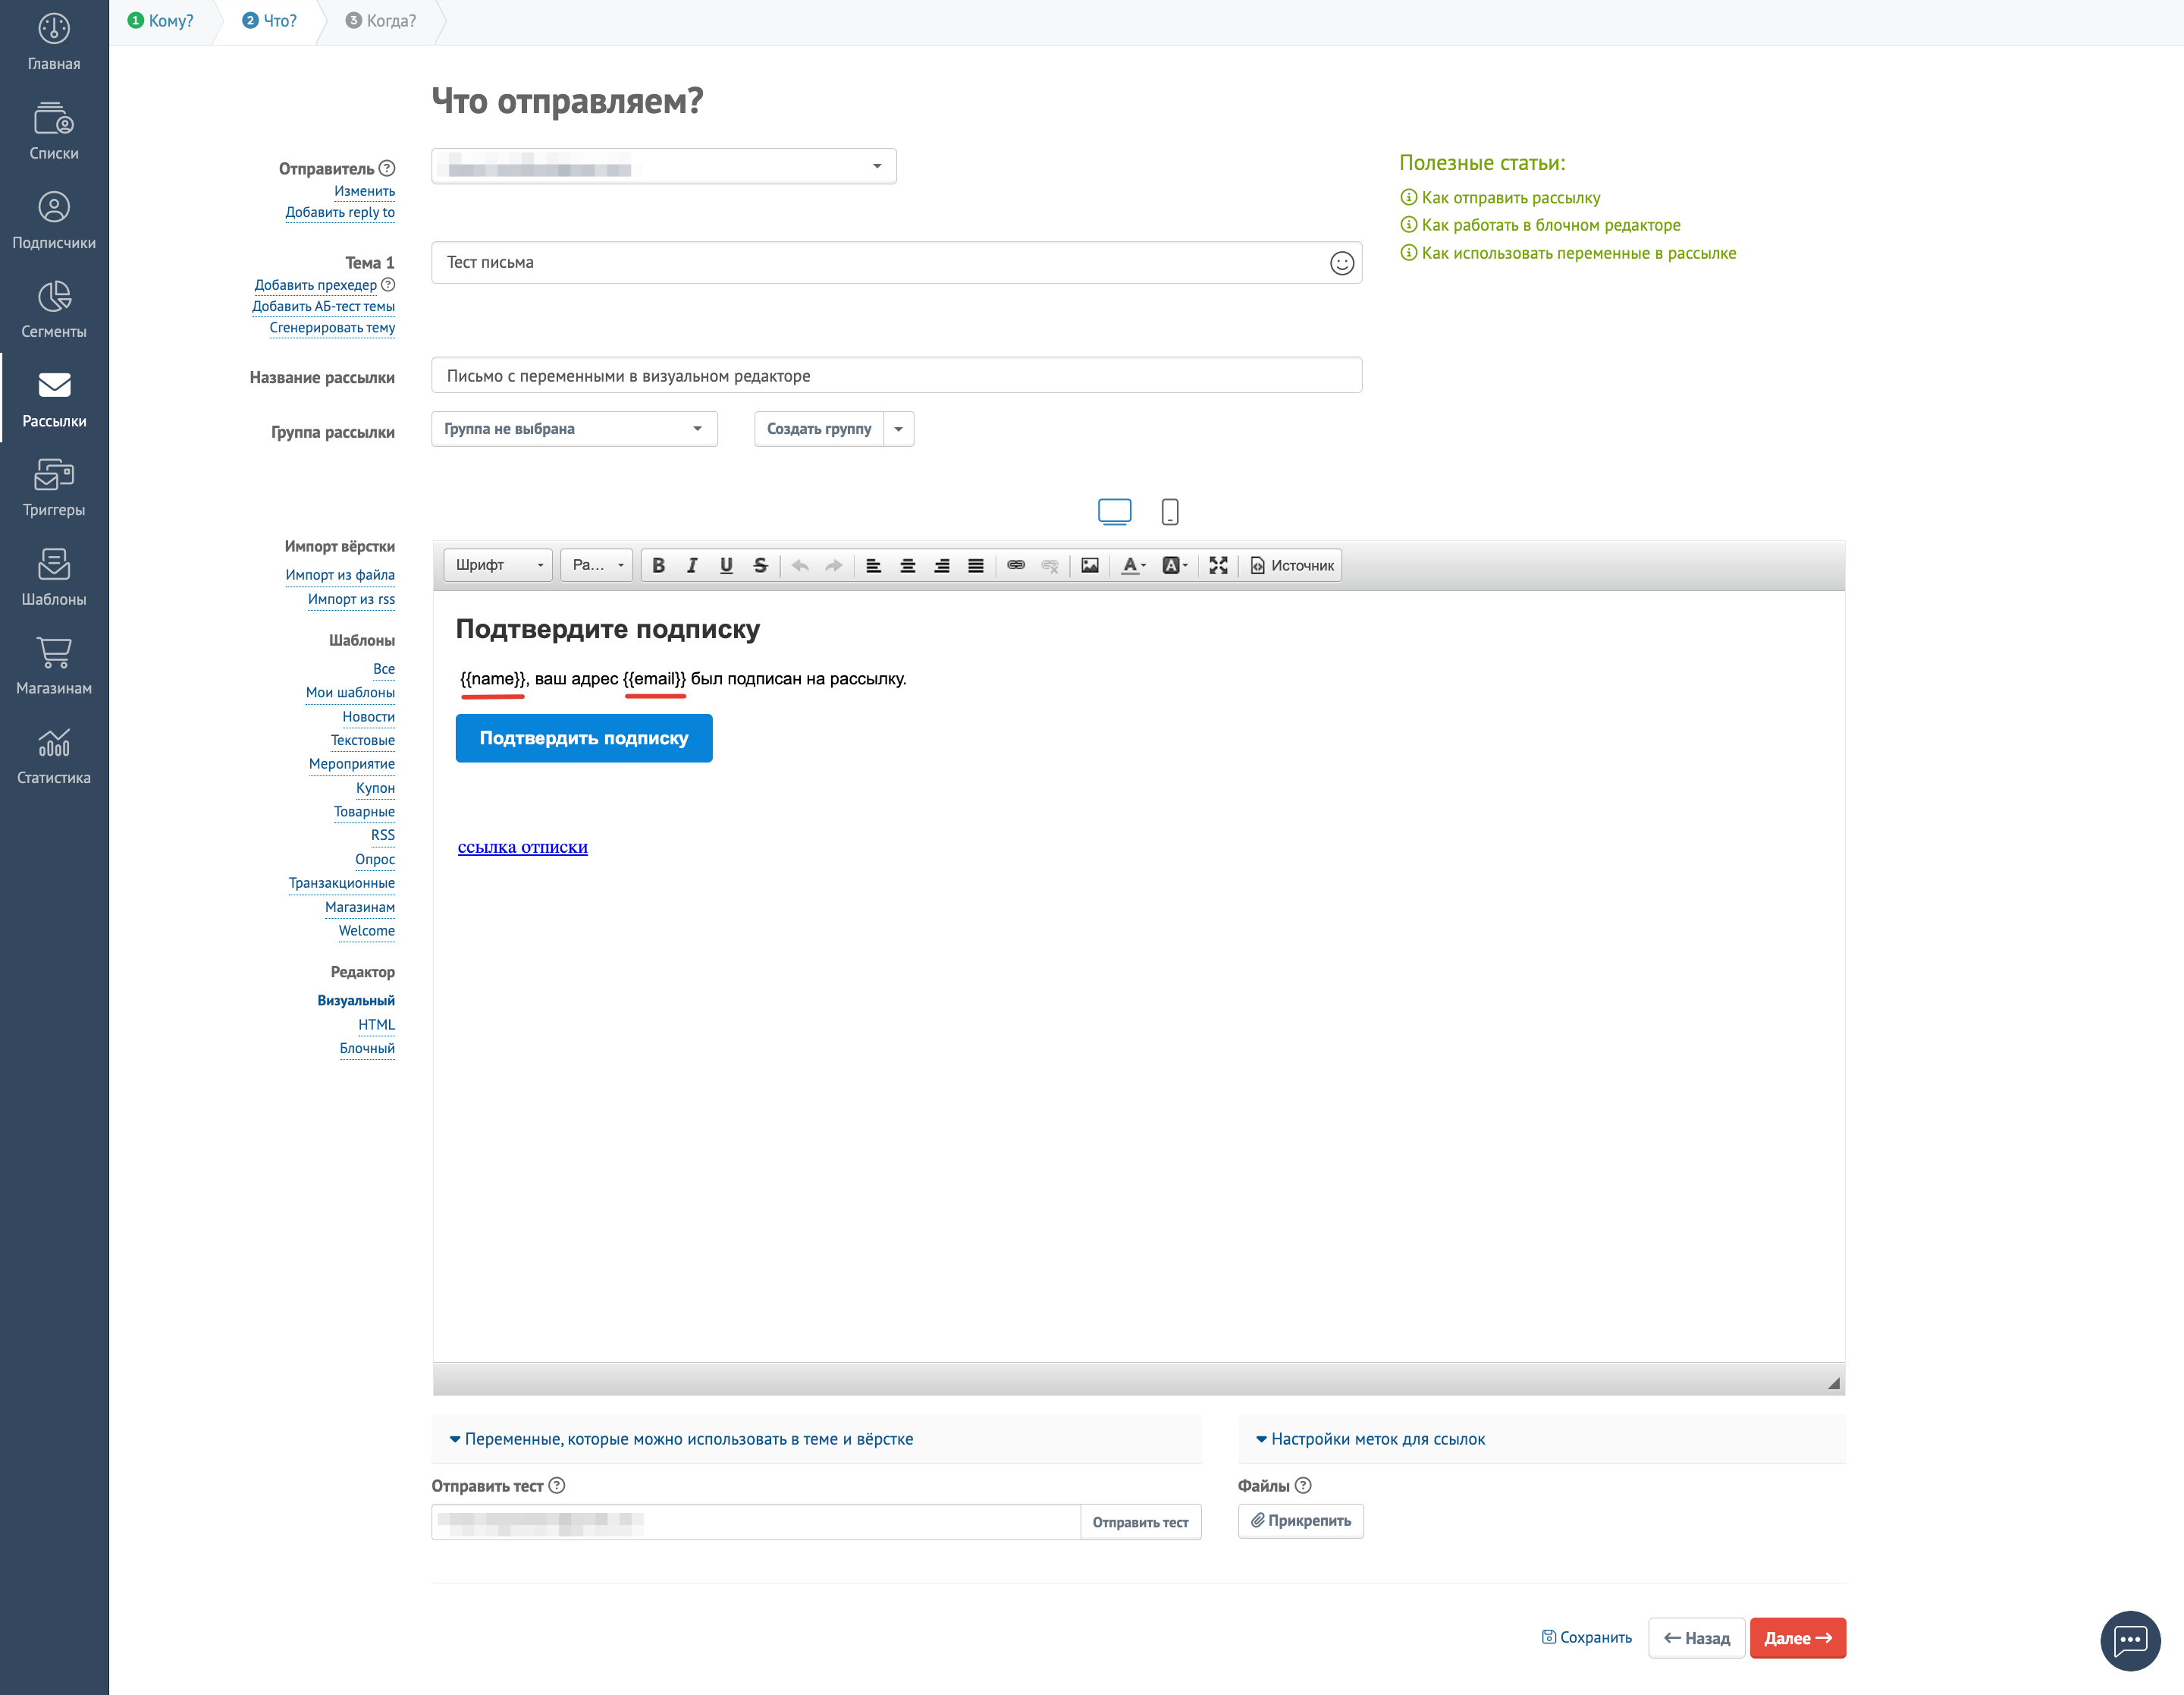The image size is (2184, 1695).
Task: Insert emoji into the subject field
Action: coord(1342,263)
